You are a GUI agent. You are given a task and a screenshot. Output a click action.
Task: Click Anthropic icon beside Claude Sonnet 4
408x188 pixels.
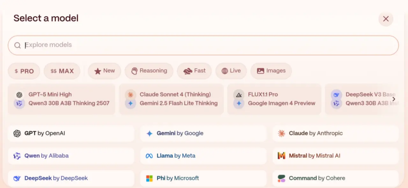tap(130, 95)
